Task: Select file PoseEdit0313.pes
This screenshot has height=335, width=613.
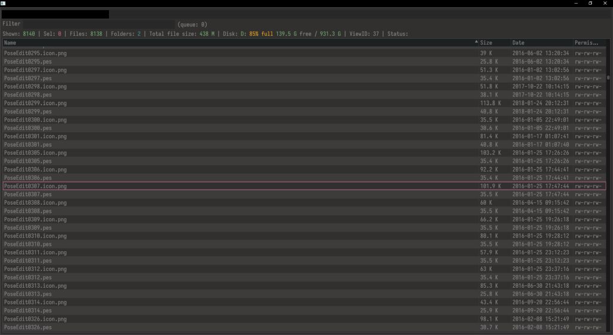Action: click(304, 294)
